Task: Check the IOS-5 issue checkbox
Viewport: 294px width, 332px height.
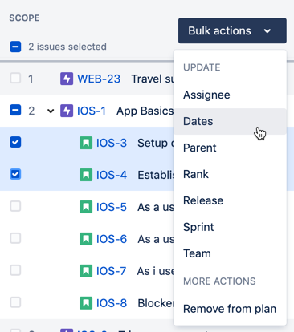Action: coord(15,206)
